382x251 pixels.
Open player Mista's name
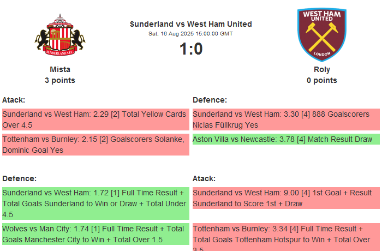point(60,69)
